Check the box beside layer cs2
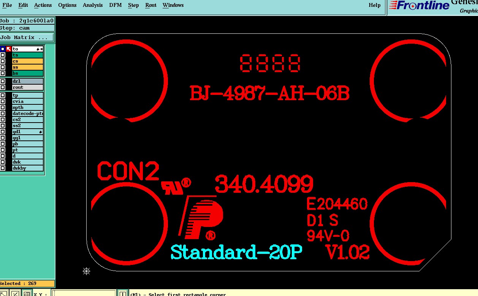The width and height of the screenshot is (478, 296). pyautogui.click(x=3, y=120)
